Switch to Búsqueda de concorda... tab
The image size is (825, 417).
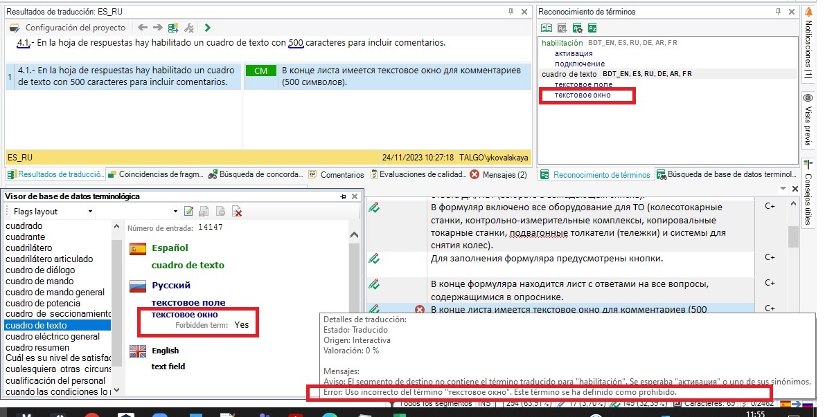256,174
